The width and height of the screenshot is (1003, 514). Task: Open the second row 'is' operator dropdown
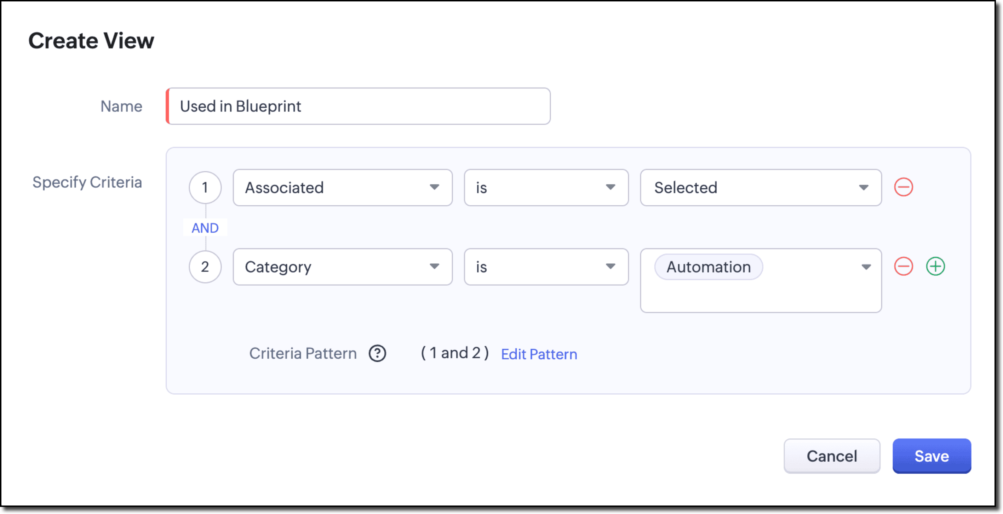pos(546,267)
